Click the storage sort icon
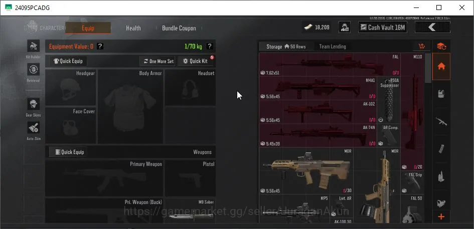 422,46
